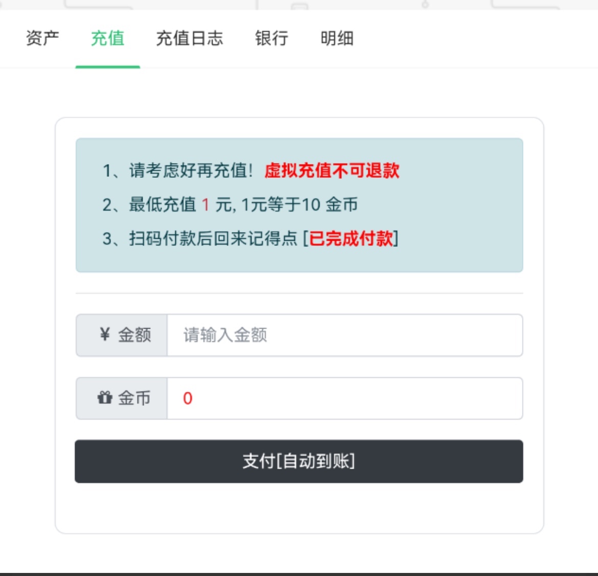Click the 扫码付款后回来记得点 instruction text

(x=213, y=239)
